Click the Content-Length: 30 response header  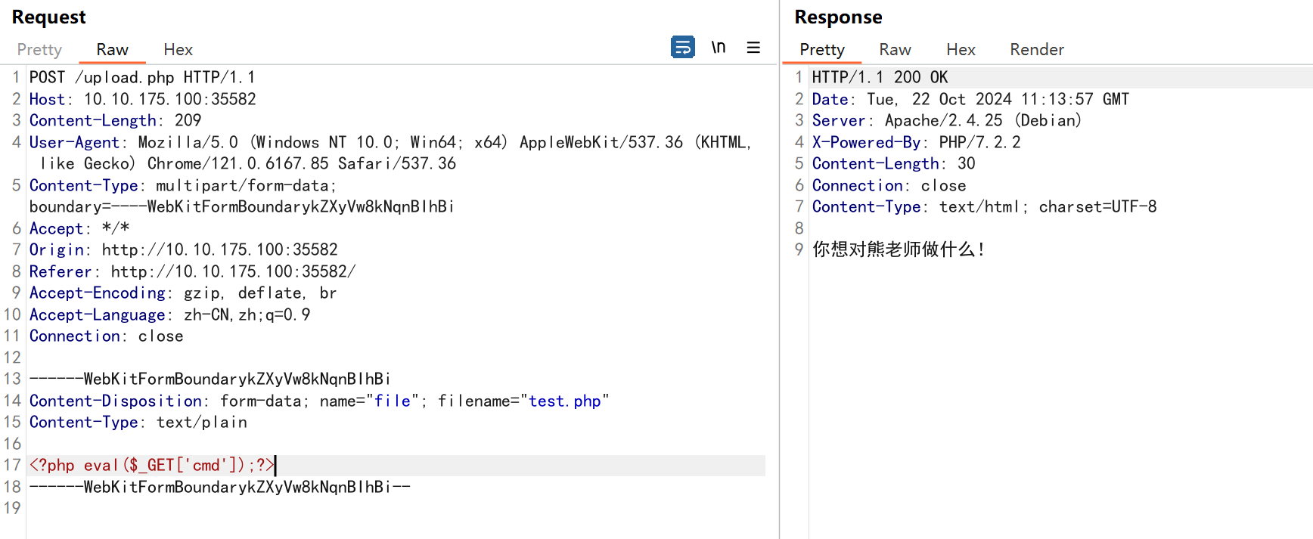tap(894, 163)
